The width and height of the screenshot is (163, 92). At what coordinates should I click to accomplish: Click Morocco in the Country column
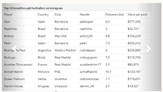(44, 72)
